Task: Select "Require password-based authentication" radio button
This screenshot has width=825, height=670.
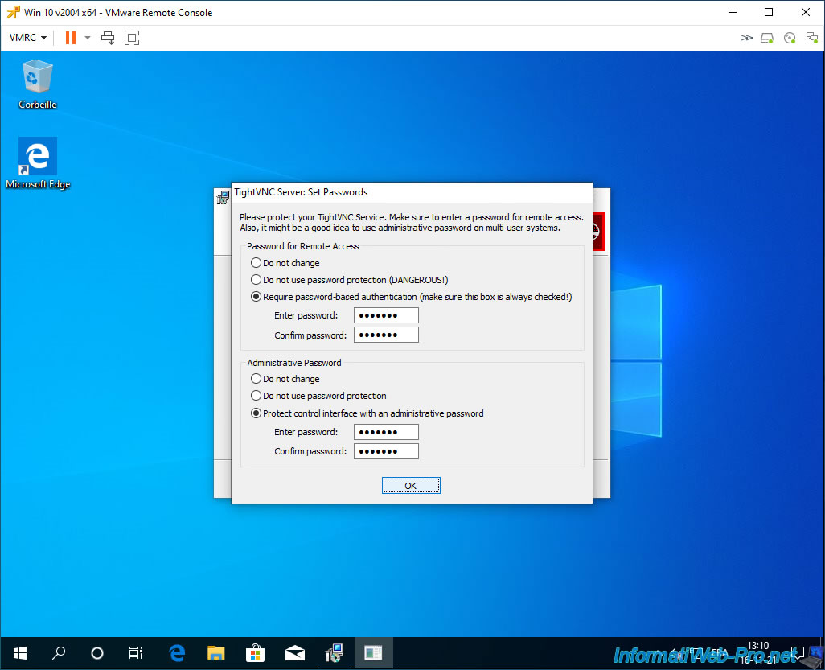Action: tap(256, 297)
